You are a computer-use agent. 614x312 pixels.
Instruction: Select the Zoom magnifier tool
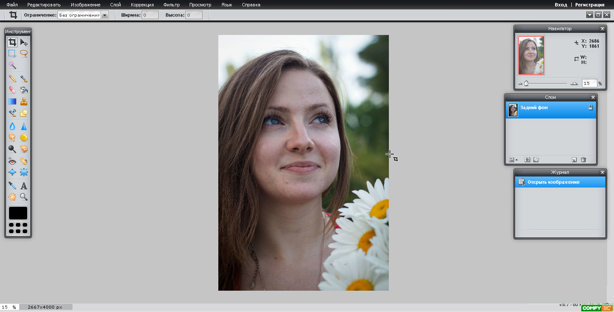24,197
